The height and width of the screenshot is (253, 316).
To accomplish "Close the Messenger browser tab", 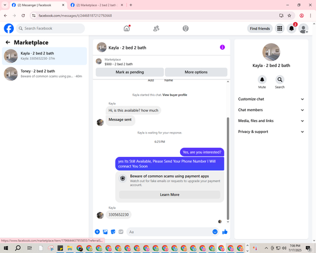I will pos(63,5).
